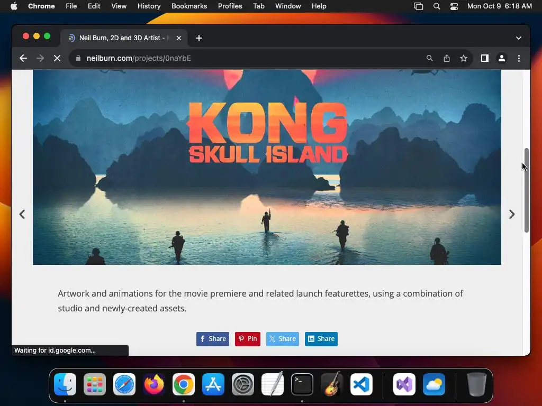Screen dimensions: 542x406
Task: Open the Tab menu
Action: coord(258,6)
